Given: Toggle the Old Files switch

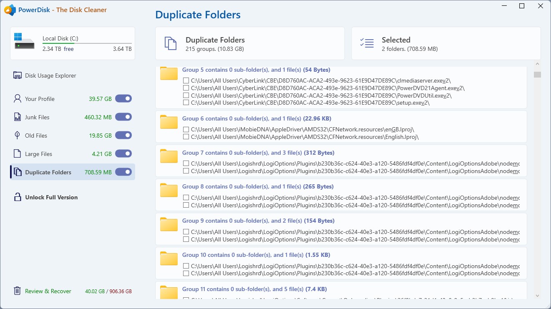Looking at the screenshot, I should tap(123, 135).
